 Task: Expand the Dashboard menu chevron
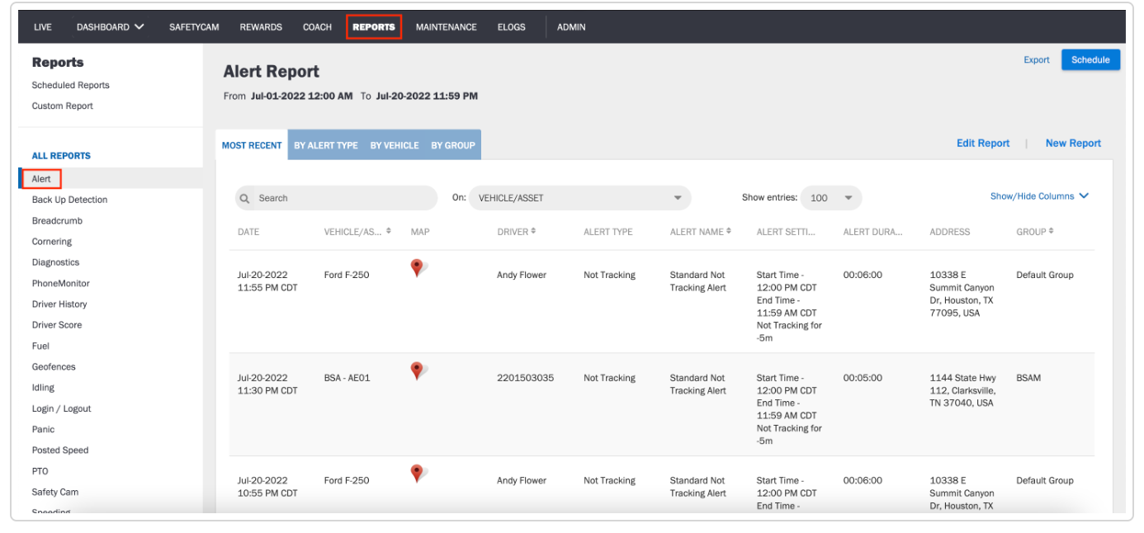click(x=139, y=27)
